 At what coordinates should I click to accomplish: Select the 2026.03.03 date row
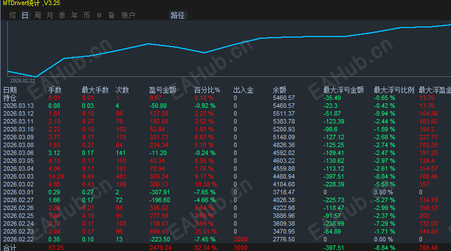(19, 176)
